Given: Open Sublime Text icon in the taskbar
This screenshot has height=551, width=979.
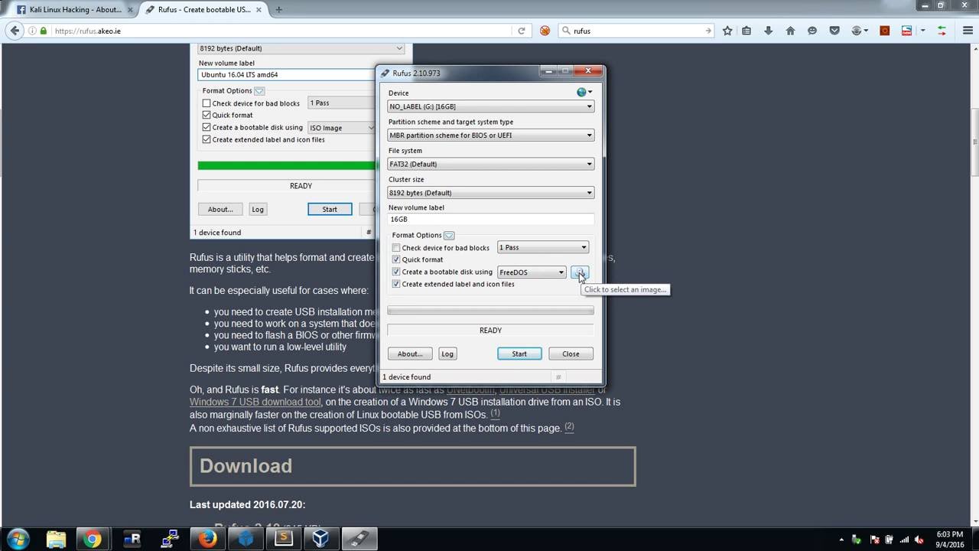Looking at the screenshot, I should 283,539.
